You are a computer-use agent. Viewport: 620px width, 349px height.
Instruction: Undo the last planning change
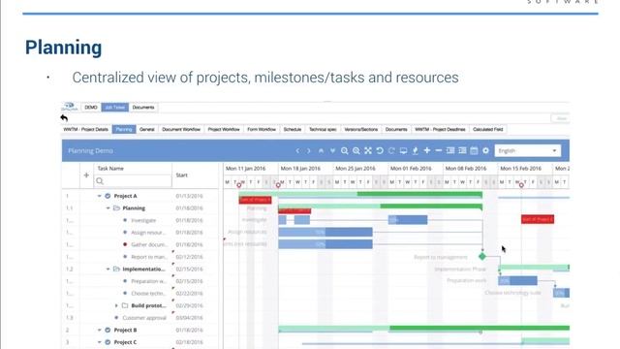(380, 151)
